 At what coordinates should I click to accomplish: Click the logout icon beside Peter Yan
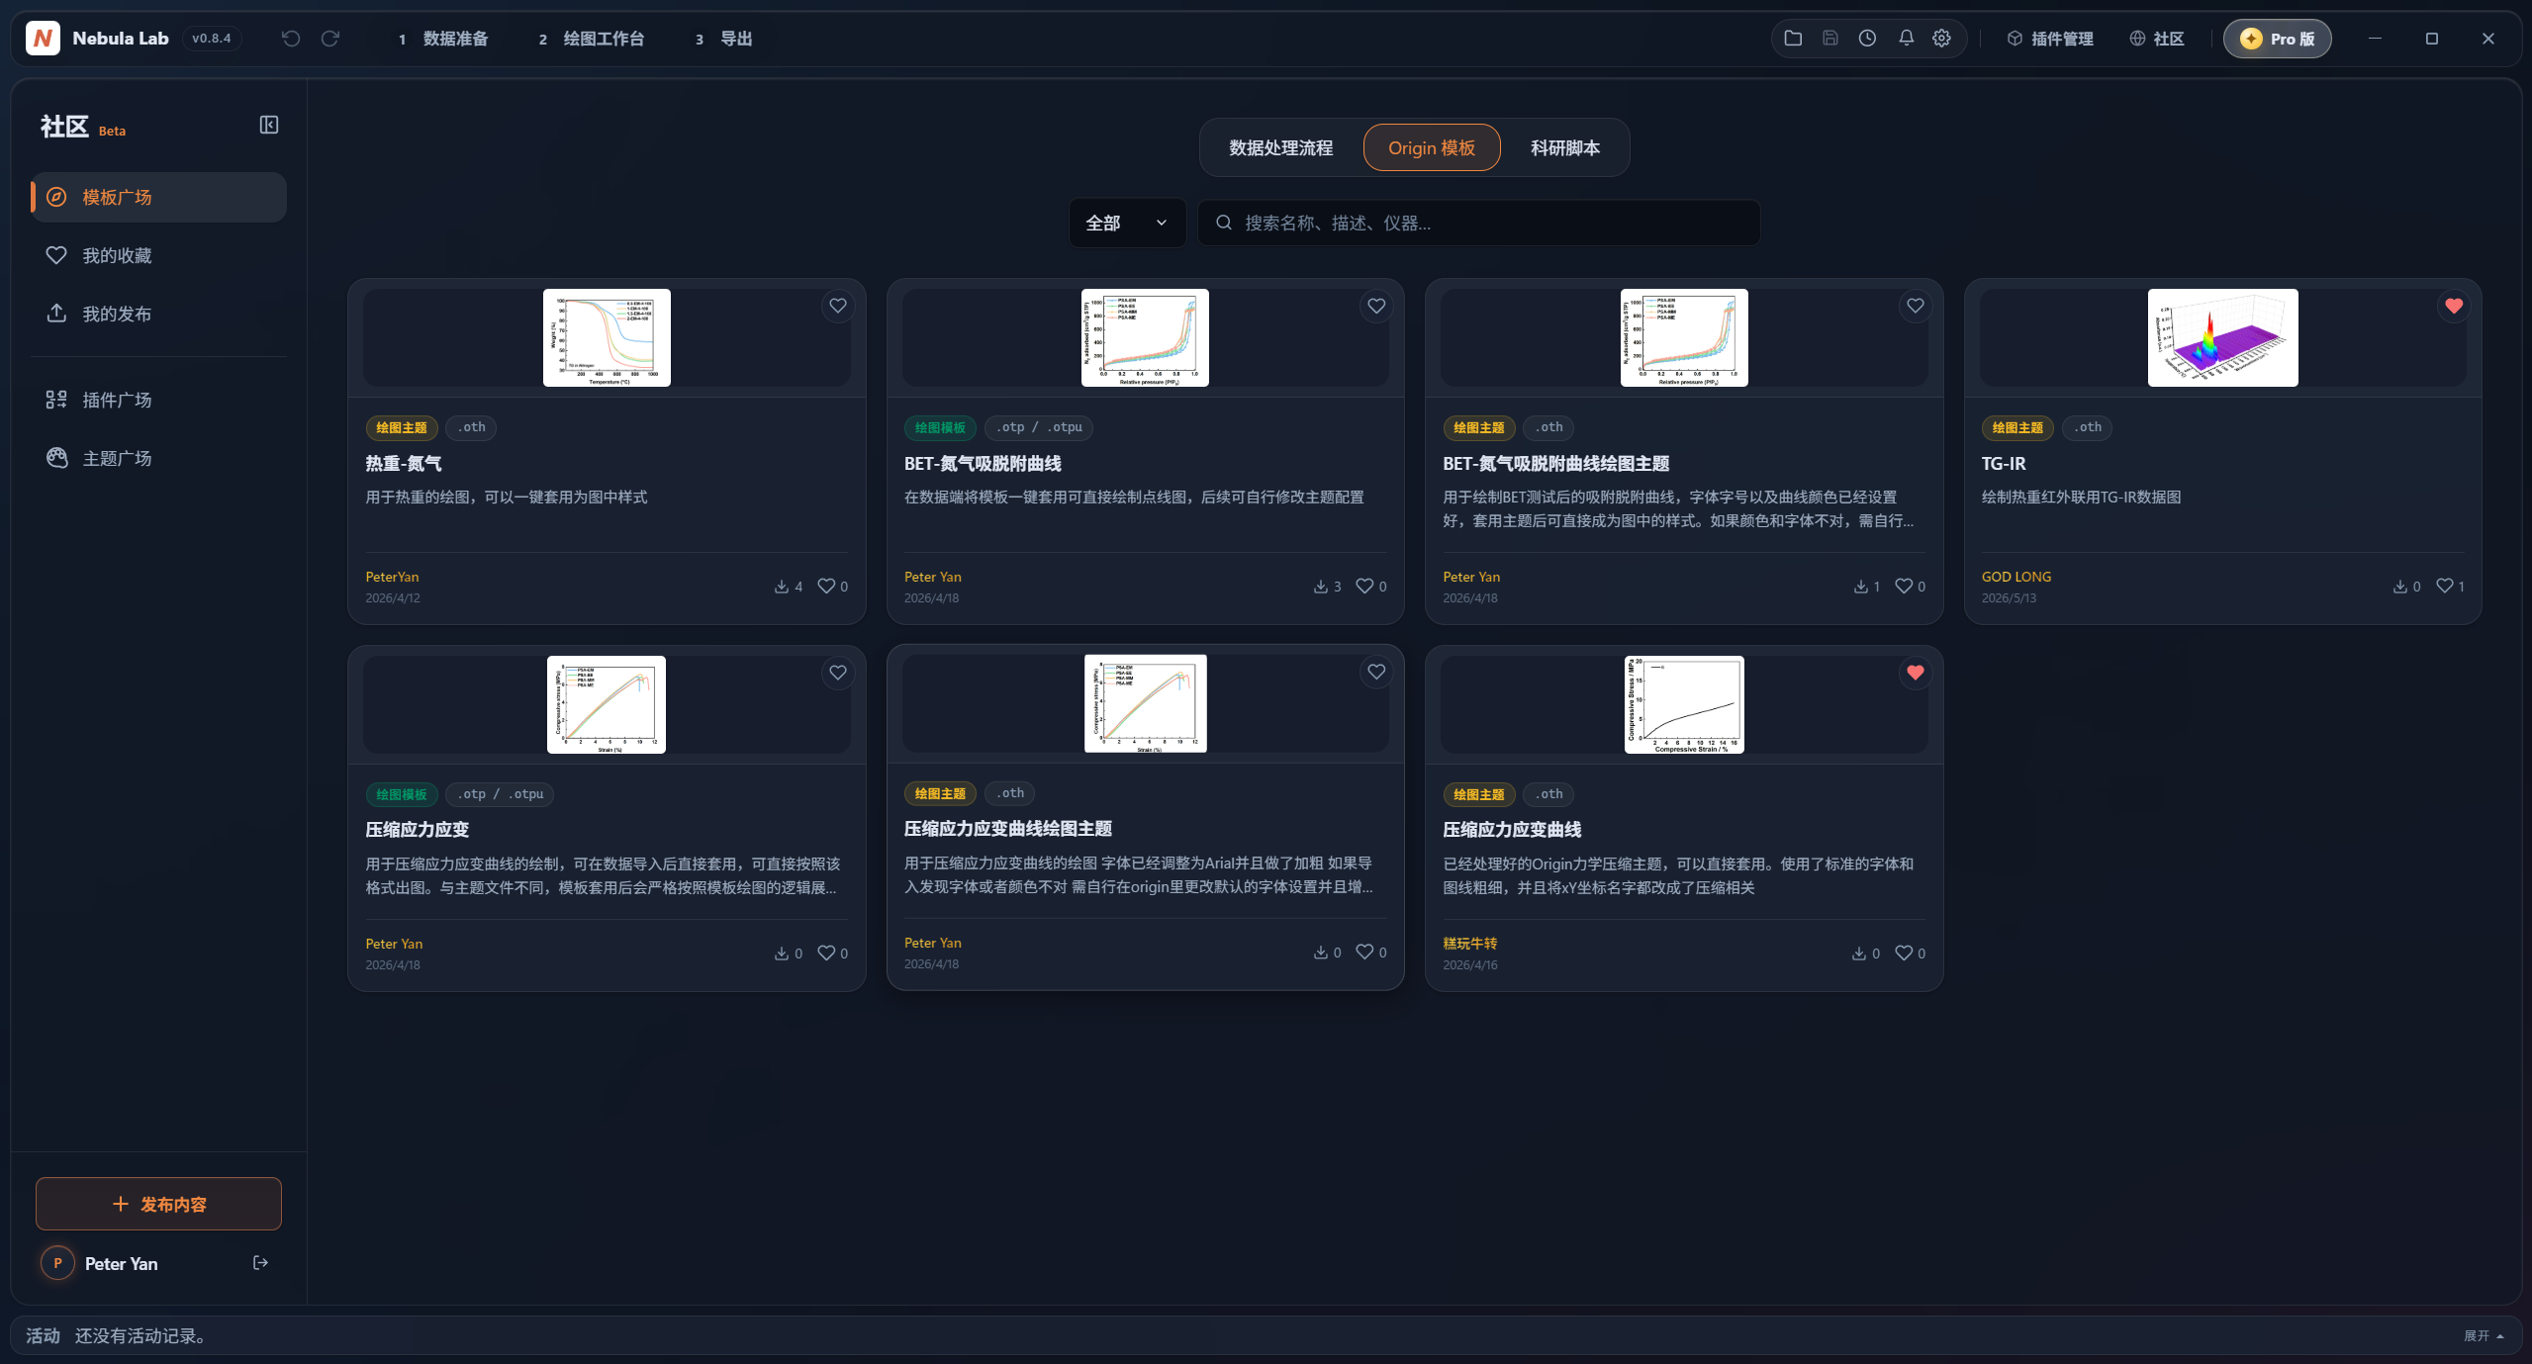tap(261, 1262)
